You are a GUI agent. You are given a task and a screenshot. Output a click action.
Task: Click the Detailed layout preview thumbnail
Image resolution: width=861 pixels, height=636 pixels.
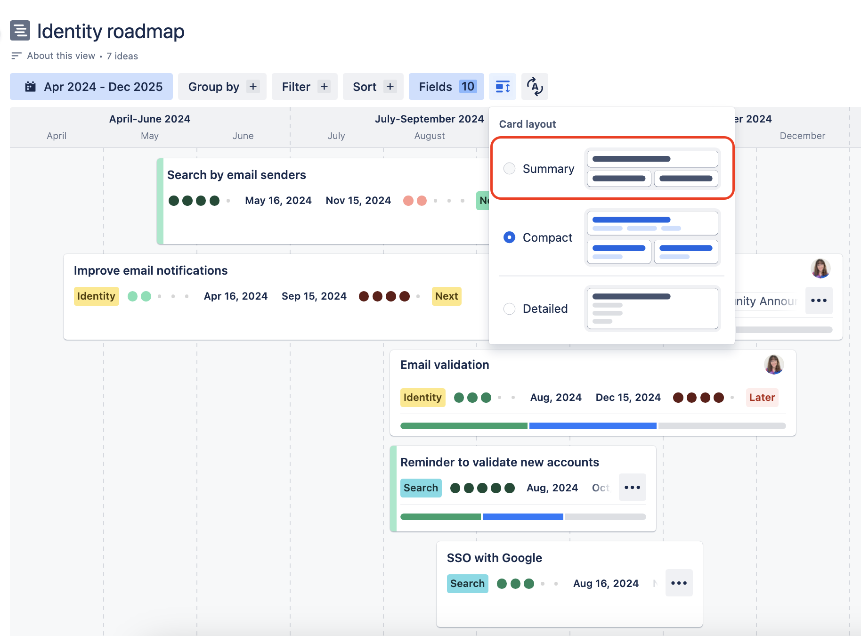pos(652,309)
